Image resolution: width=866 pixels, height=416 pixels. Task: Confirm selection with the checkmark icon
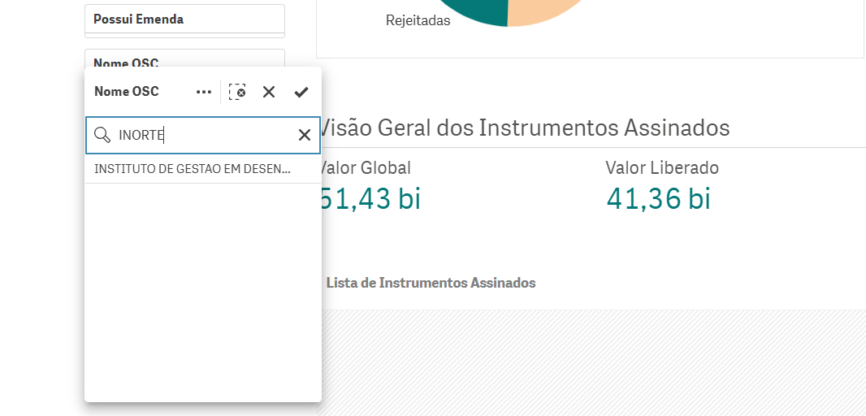(301, 92)
